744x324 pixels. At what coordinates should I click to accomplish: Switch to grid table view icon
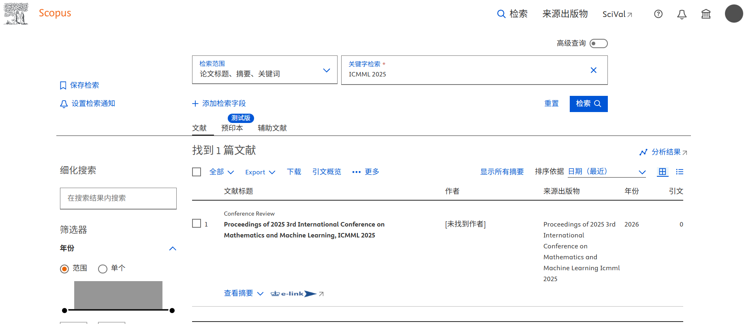[662, 172]
